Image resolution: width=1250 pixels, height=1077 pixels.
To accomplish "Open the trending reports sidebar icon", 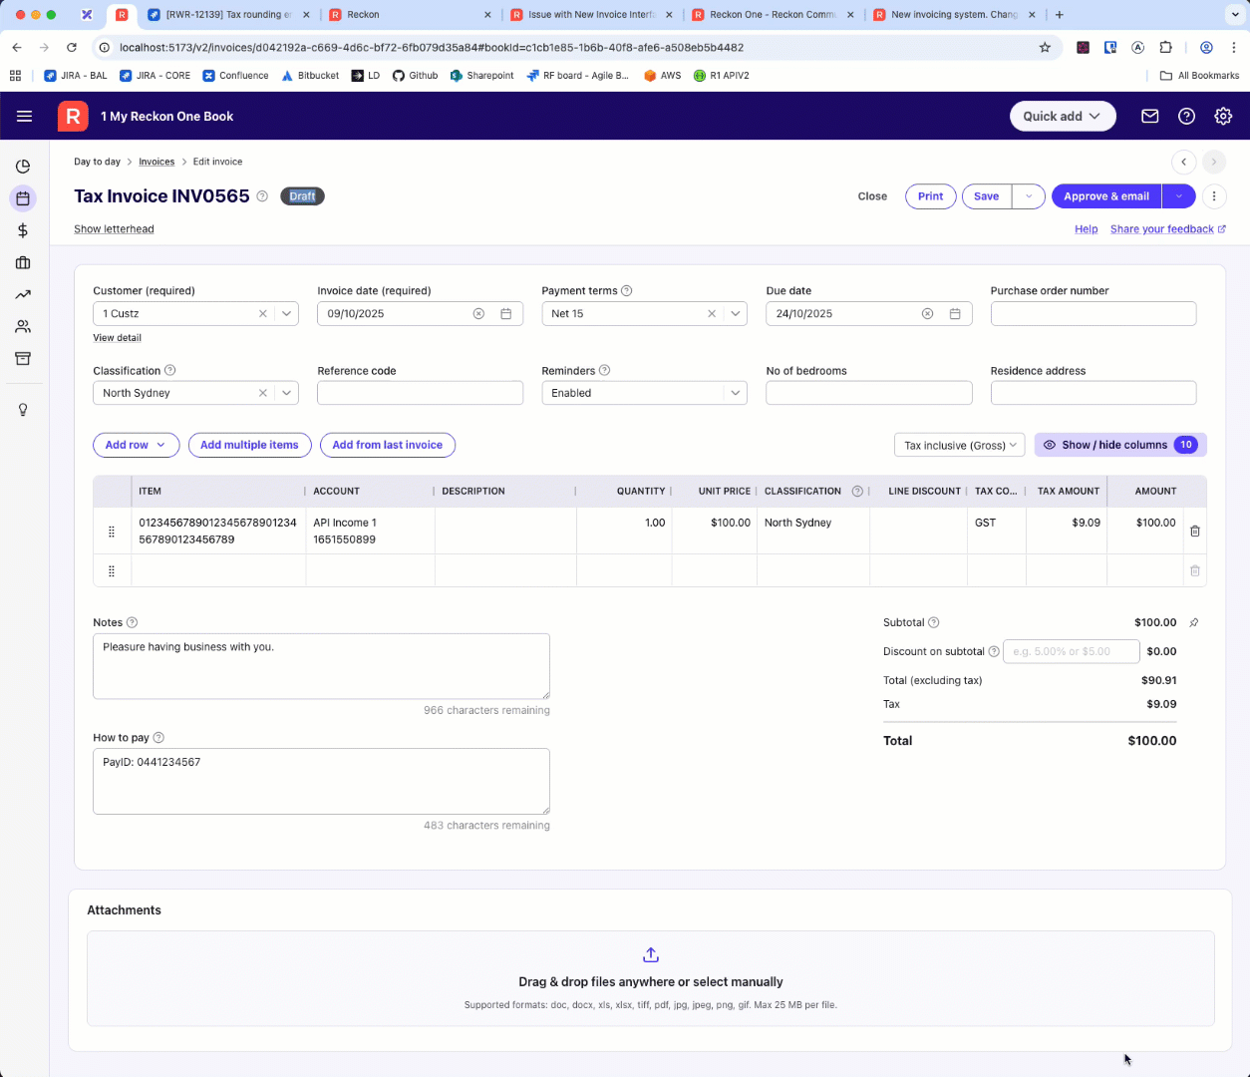I will point(23,294).
